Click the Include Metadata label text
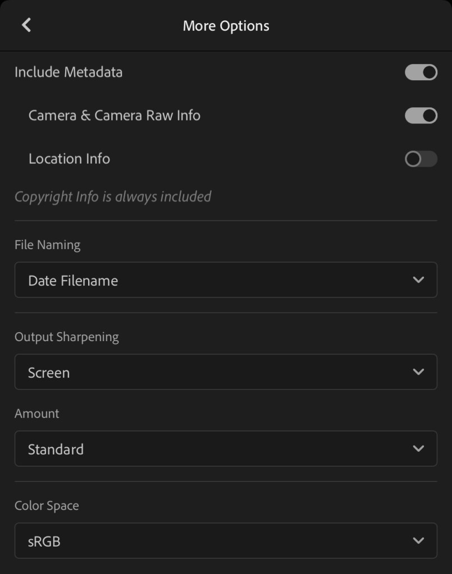This screenshot has height=574, width=452. click(x=69, y=72)
